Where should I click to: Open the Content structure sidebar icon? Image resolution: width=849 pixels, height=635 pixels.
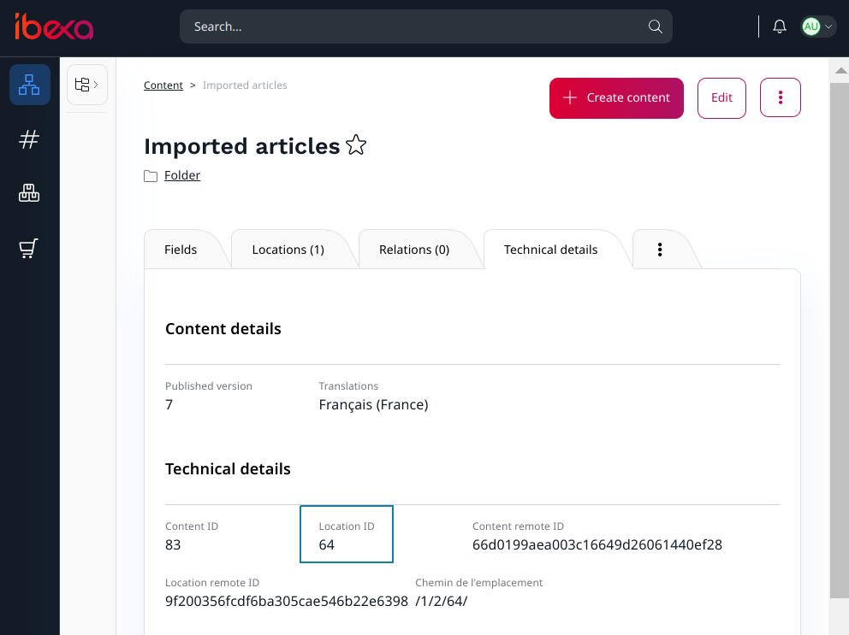tap(30, 85)
